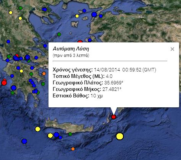Open the large blue marker near the Dardanelles
Screen dimensions: 181x160
coord(94,15)
